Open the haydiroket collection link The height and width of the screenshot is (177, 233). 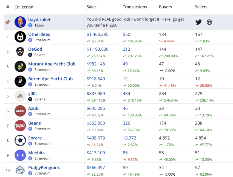click(39, 20)
